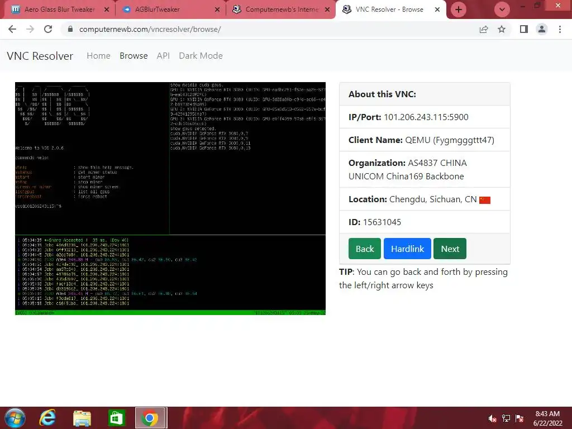Toggle Dark Mode in the navbar
572x429 pixels.
[201, 56]
